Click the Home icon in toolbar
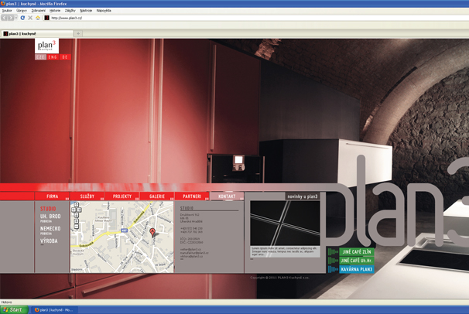The width and height of the screenshot is (469, 314). tap(38, 18)
